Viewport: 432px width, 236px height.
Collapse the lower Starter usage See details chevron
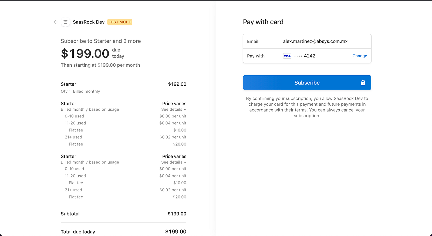pos(185,163)
